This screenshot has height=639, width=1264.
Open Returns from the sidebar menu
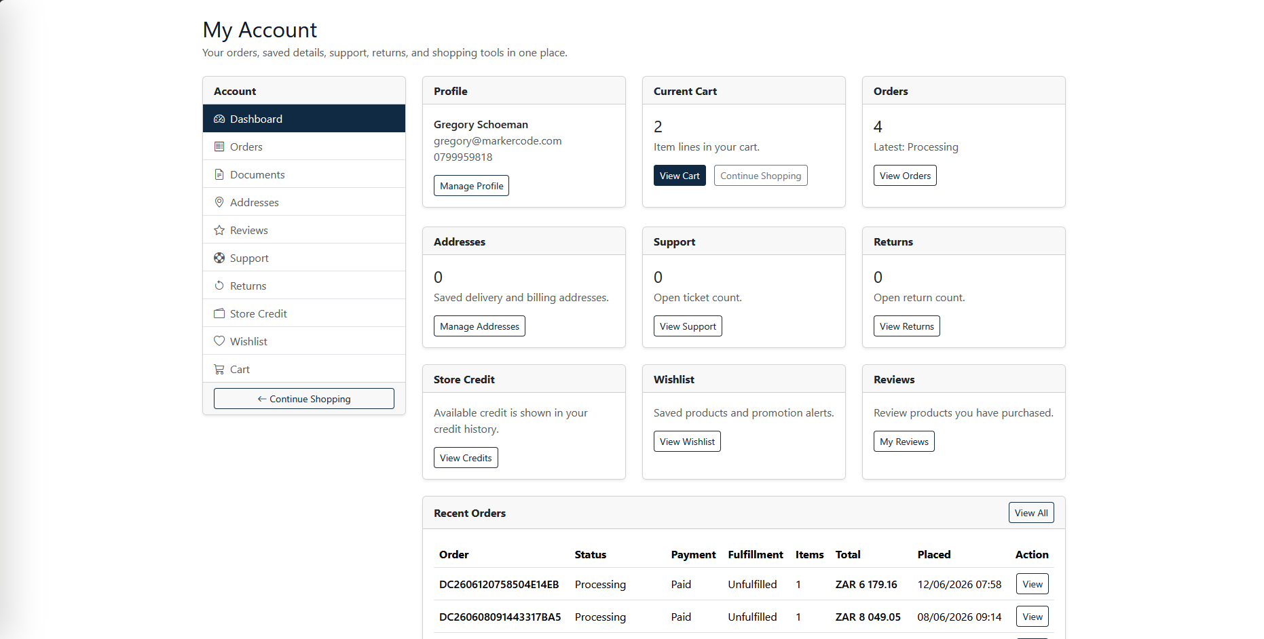click(x=304, y=286)
